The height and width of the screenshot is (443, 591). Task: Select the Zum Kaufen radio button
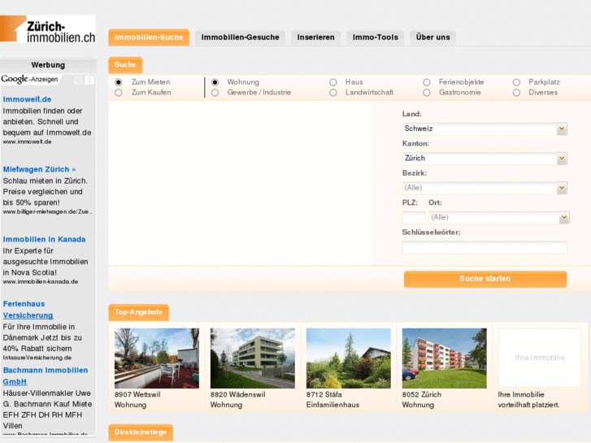coord(119,93)
